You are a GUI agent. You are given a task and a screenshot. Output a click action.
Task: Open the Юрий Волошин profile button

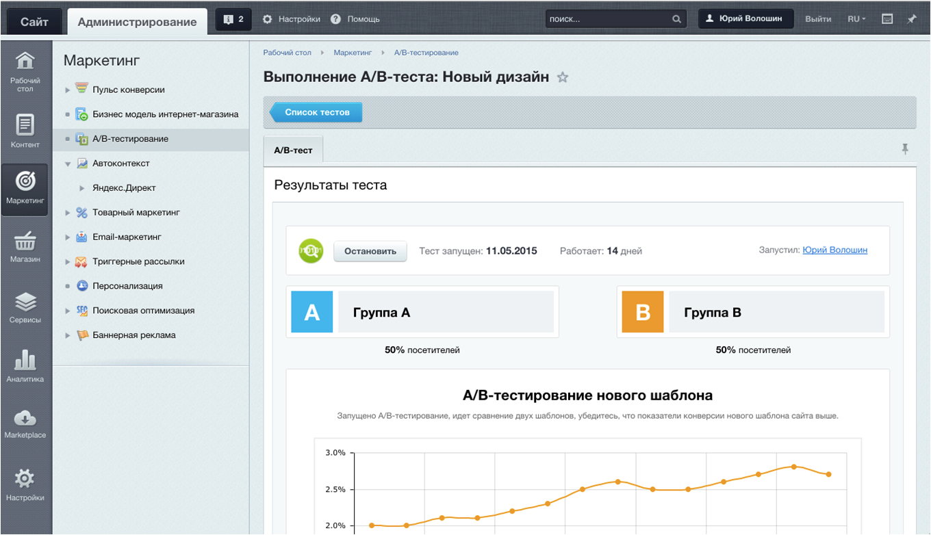coord(745,19)
